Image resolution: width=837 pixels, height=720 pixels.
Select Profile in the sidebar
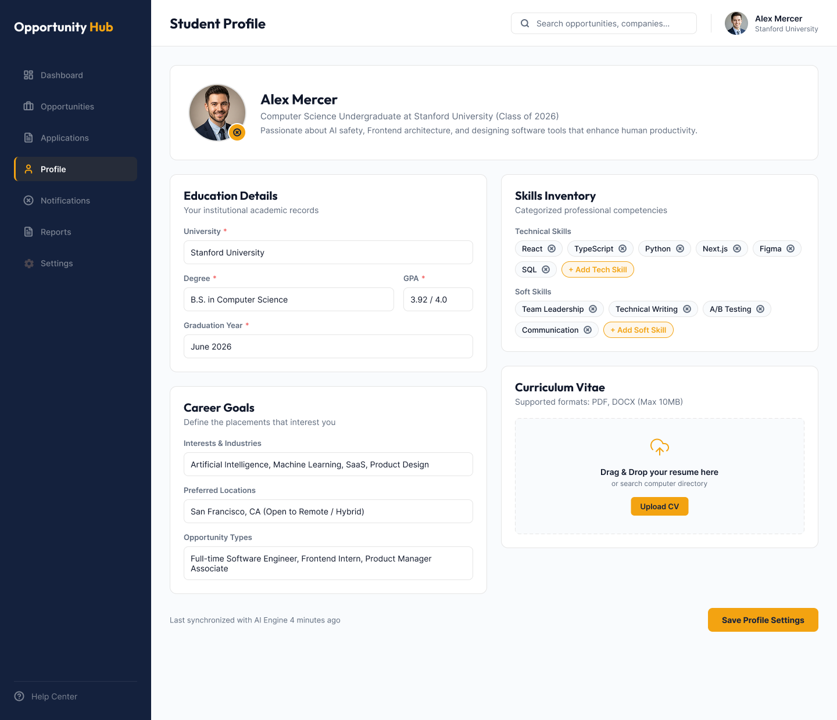[x=76, y=169]
